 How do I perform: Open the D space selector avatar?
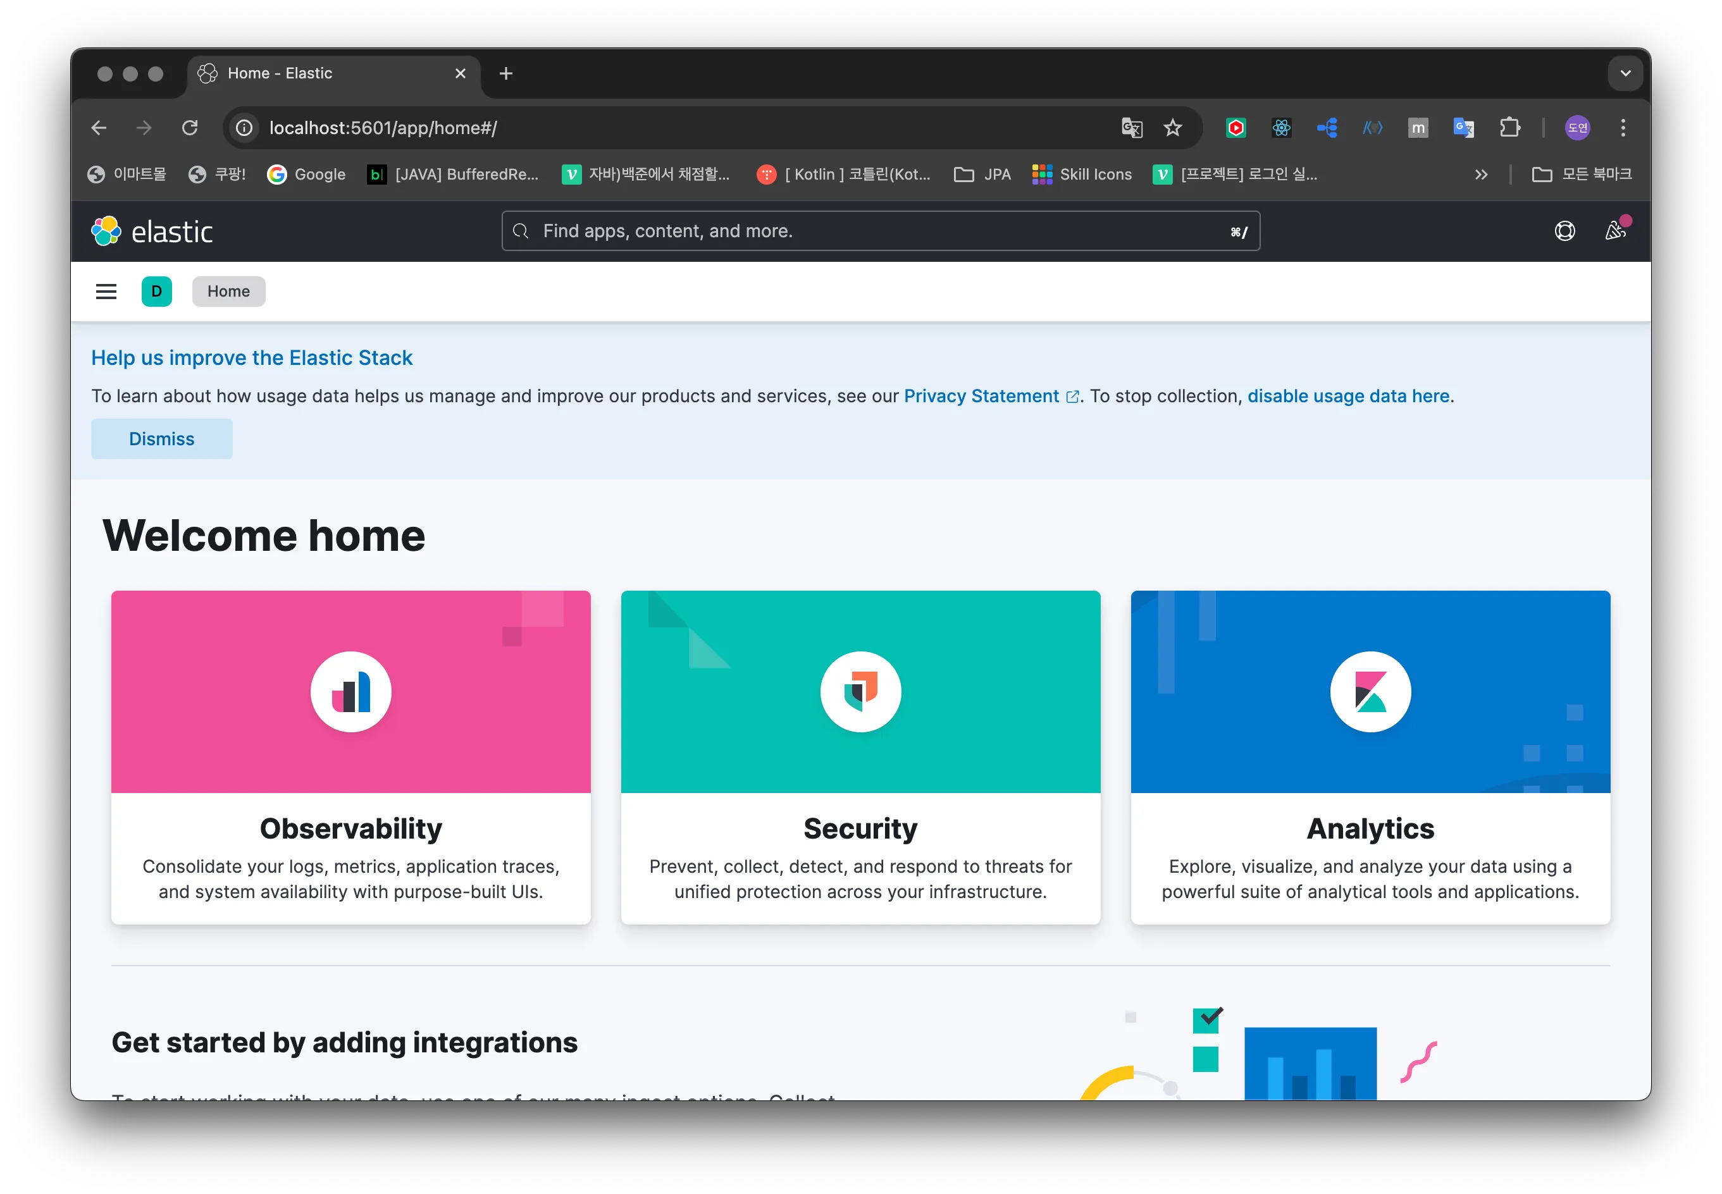156,292
